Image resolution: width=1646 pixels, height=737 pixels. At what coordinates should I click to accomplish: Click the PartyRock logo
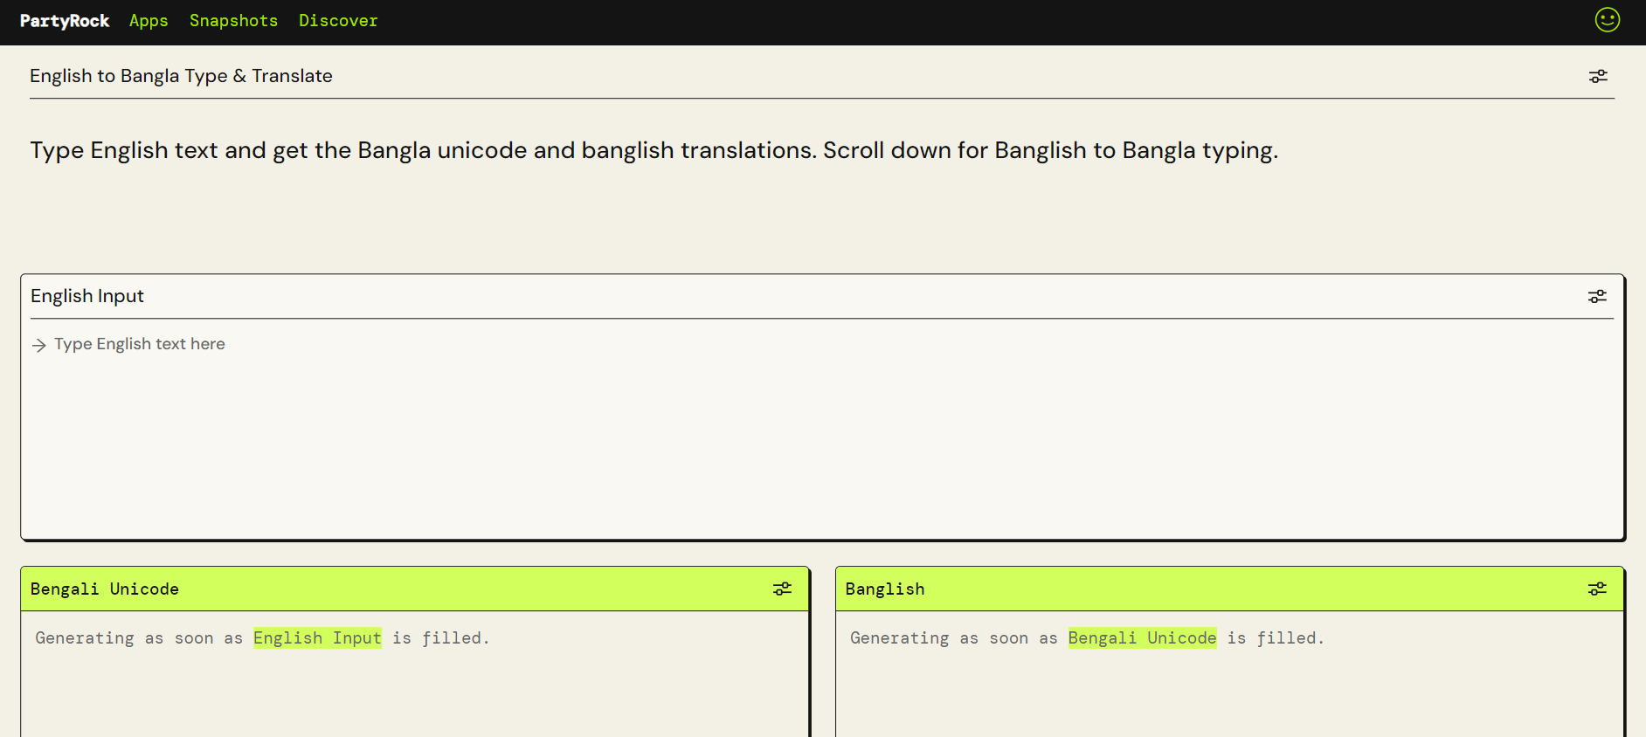(65, 20)
